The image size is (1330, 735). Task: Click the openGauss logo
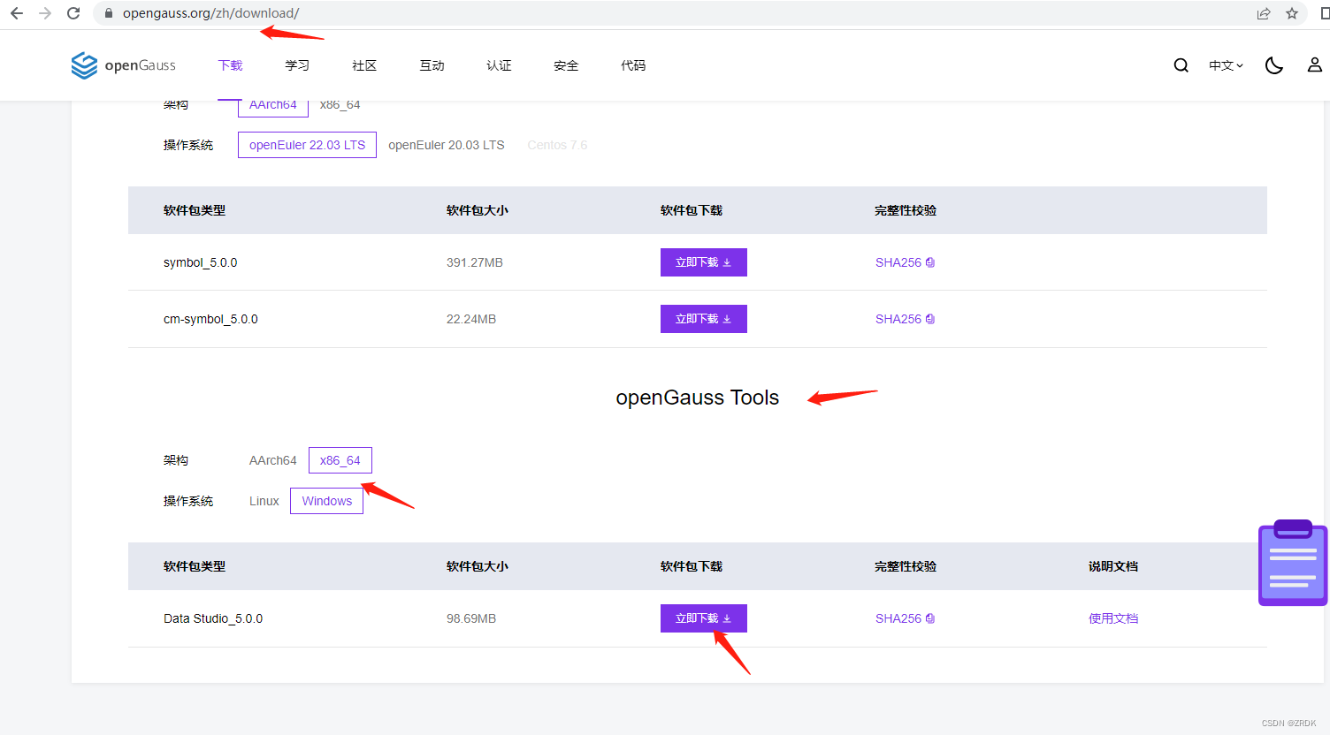pyautogui.click(x=124, y=65)
